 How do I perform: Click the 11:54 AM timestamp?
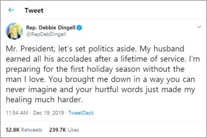[17, 113]
